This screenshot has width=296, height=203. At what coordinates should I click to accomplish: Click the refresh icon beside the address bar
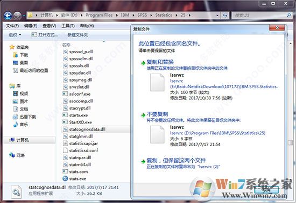pyautogui.click(x=225, y=15)
